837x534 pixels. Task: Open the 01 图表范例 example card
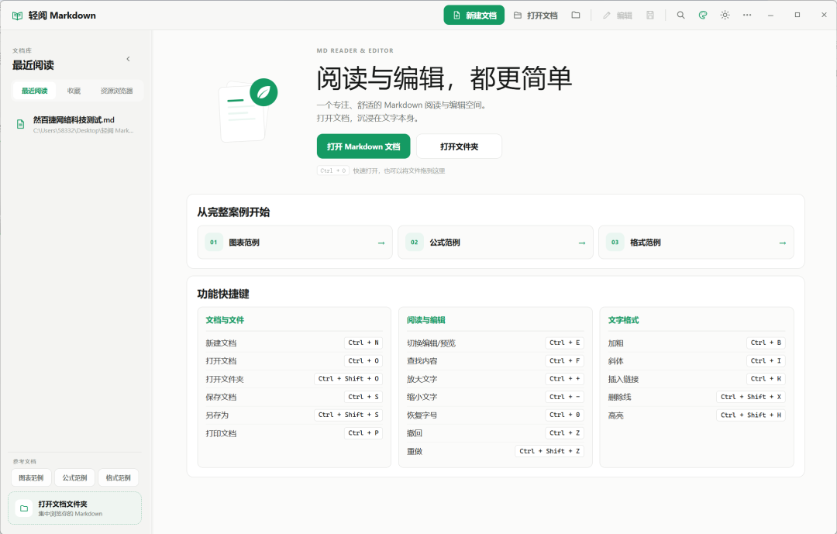coord(294,243)
